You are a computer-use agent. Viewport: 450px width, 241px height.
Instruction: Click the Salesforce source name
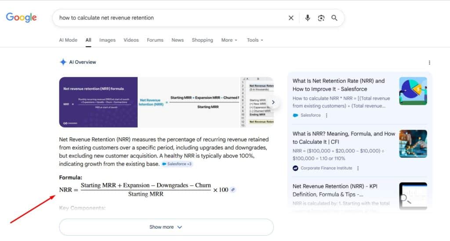pyautogui.click(x=311, y=115)
